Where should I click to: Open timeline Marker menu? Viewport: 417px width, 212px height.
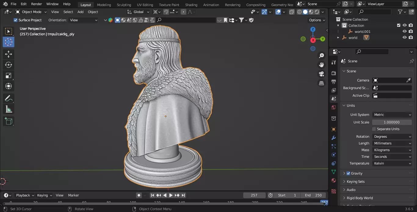click(73, 195)
